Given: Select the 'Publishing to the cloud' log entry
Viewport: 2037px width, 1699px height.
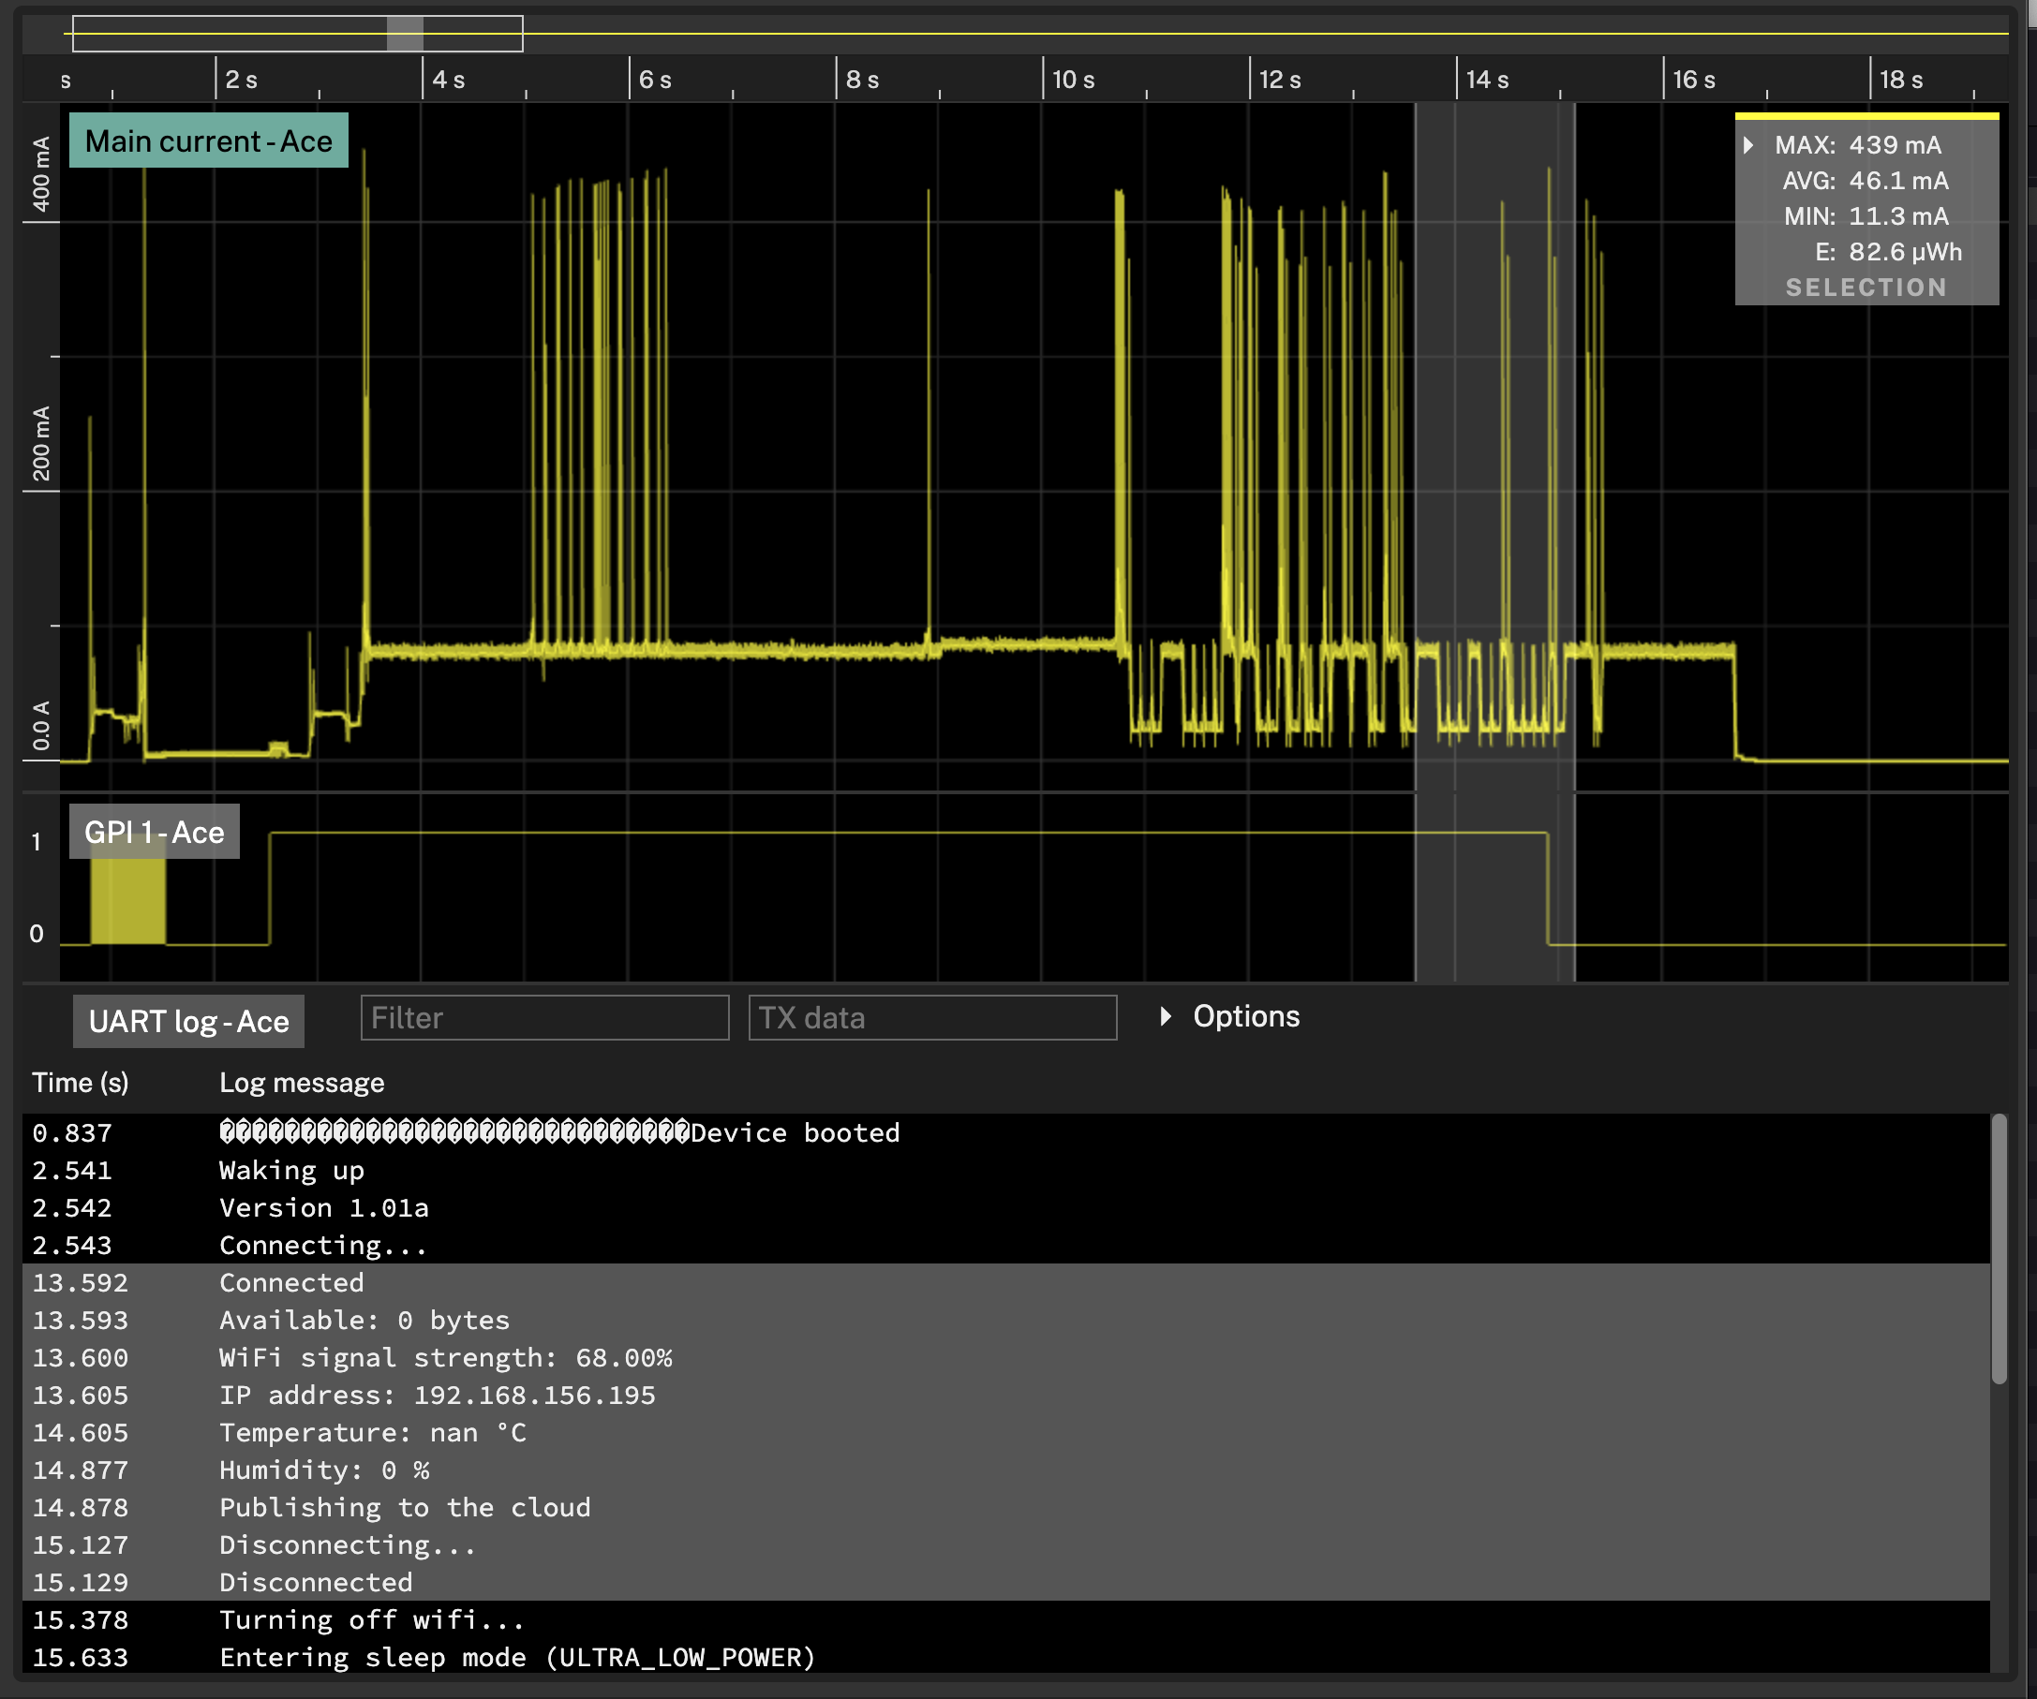Looking at the screenshot, I should coord(406,1507).
